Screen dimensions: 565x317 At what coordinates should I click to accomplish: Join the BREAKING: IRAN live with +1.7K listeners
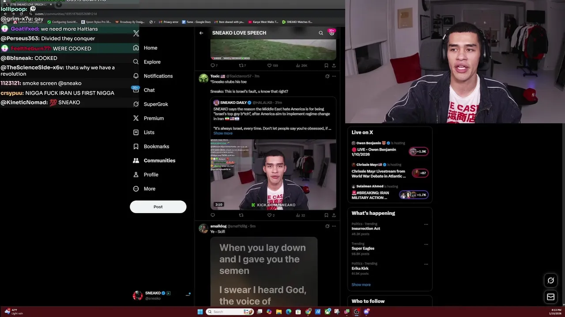pyautogui.click(x=414, y=195)
